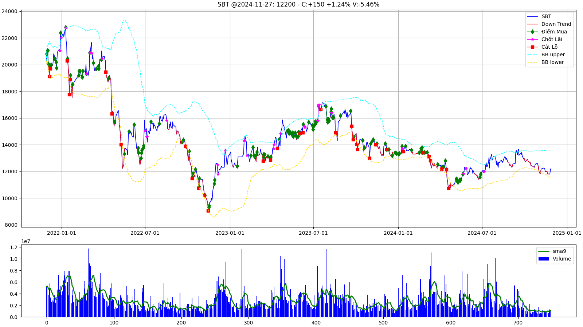Click the 0.6 volume axis label
Viewport: 583px width, 327px height.
tap(13, 282)
